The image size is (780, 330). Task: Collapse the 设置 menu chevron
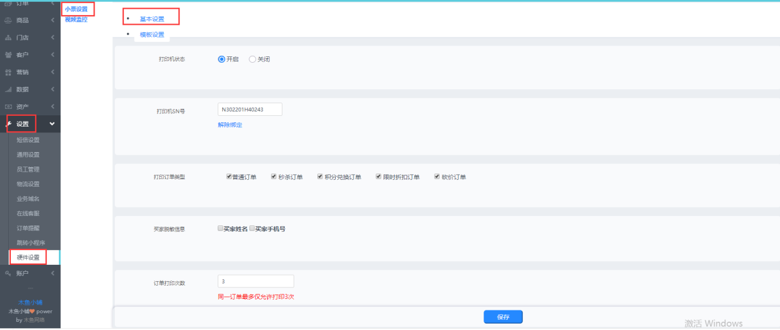coord(52,124)
